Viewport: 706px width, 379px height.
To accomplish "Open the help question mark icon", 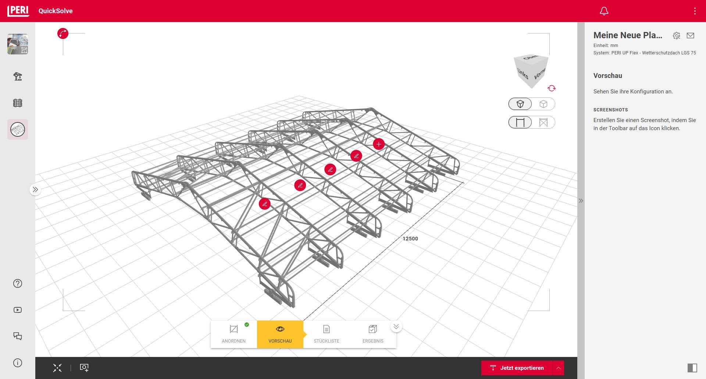I will tap(18, 283).
